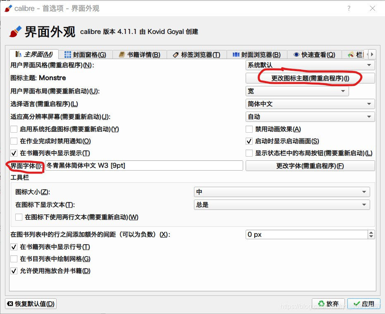This screenshot has width=385, height=314.
Task: Open the 标签浏览器(T) tab
Action: coord(196,55)
